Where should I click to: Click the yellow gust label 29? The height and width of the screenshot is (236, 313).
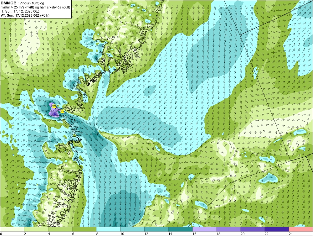click(x=54, y=106)
